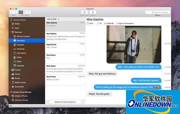Click the 'Alright. Sounds good.' message

coord(99,94)
